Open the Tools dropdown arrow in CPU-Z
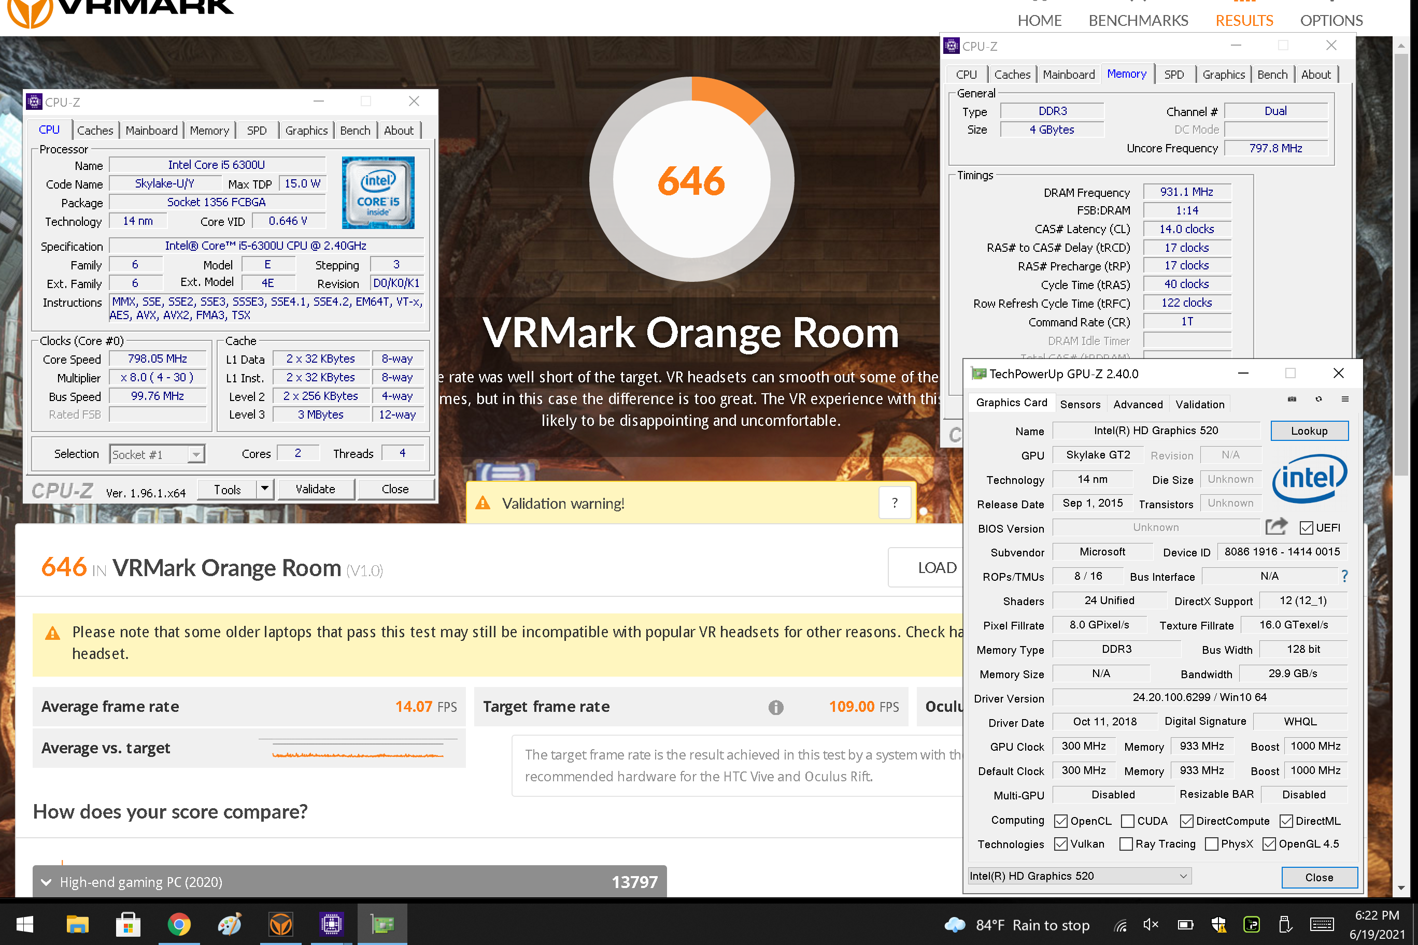Viewport: 1418px width, 945px height. pyautogui.click(x=265, y=489)
